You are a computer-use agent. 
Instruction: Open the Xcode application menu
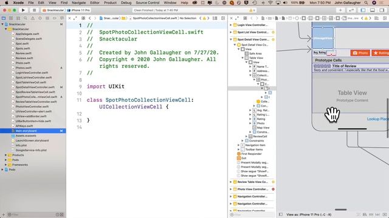tap(18, 2)
